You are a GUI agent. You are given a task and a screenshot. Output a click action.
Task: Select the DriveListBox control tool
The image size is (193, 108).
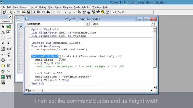(x=8, y=60)
